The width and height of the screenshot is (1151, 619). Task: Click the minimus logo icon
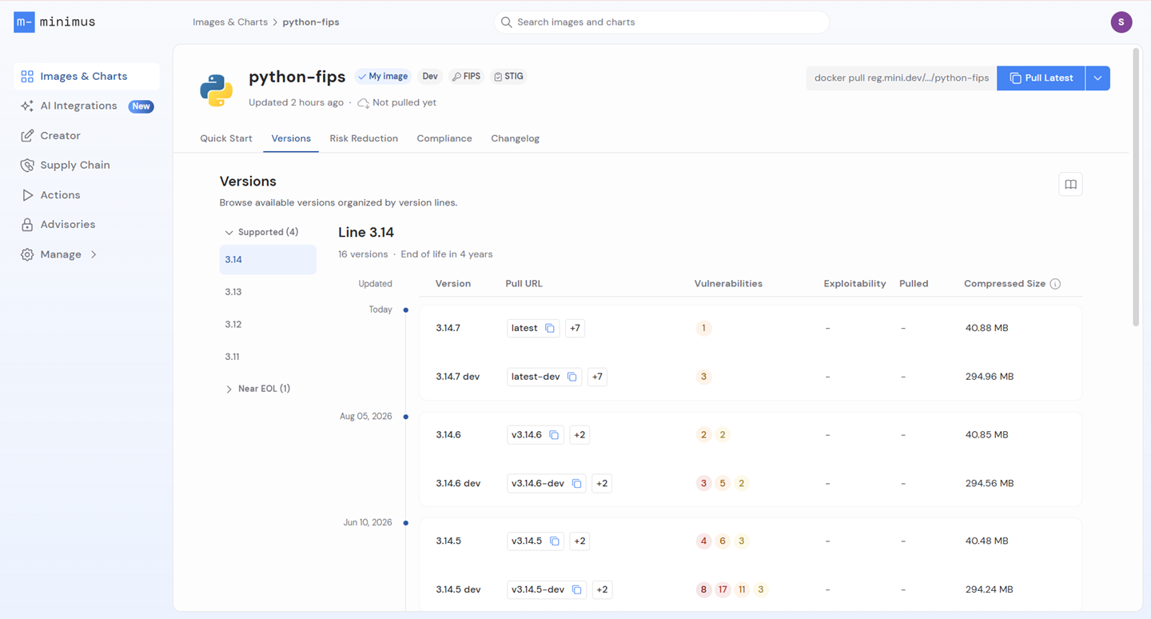click(x=24, y=22)
